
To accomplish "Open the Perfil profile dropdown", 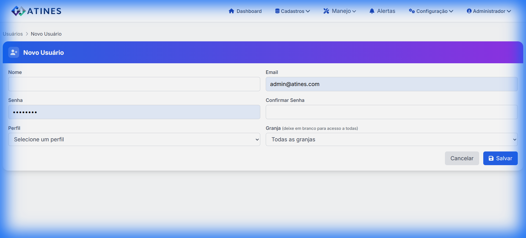I will [134, 139].
